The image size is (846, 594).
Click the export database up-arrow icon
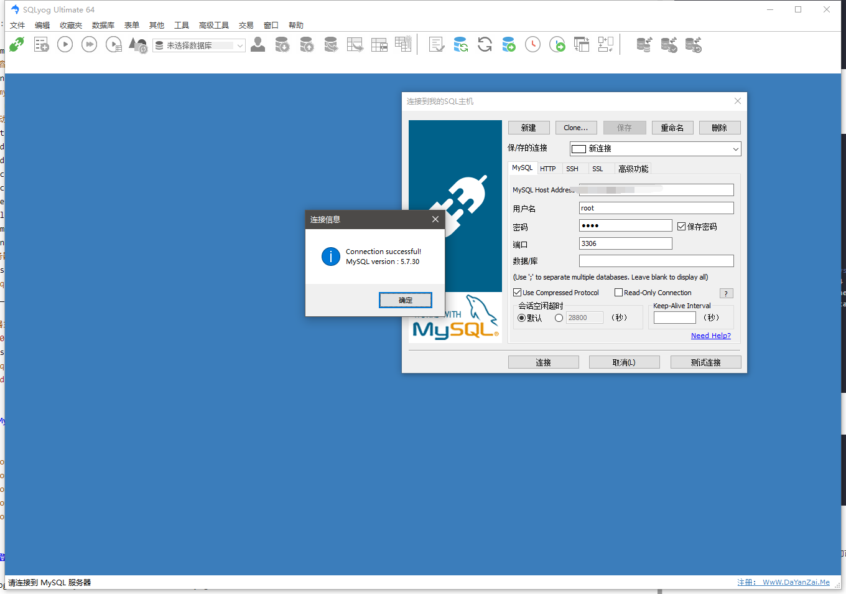point(307,45)
